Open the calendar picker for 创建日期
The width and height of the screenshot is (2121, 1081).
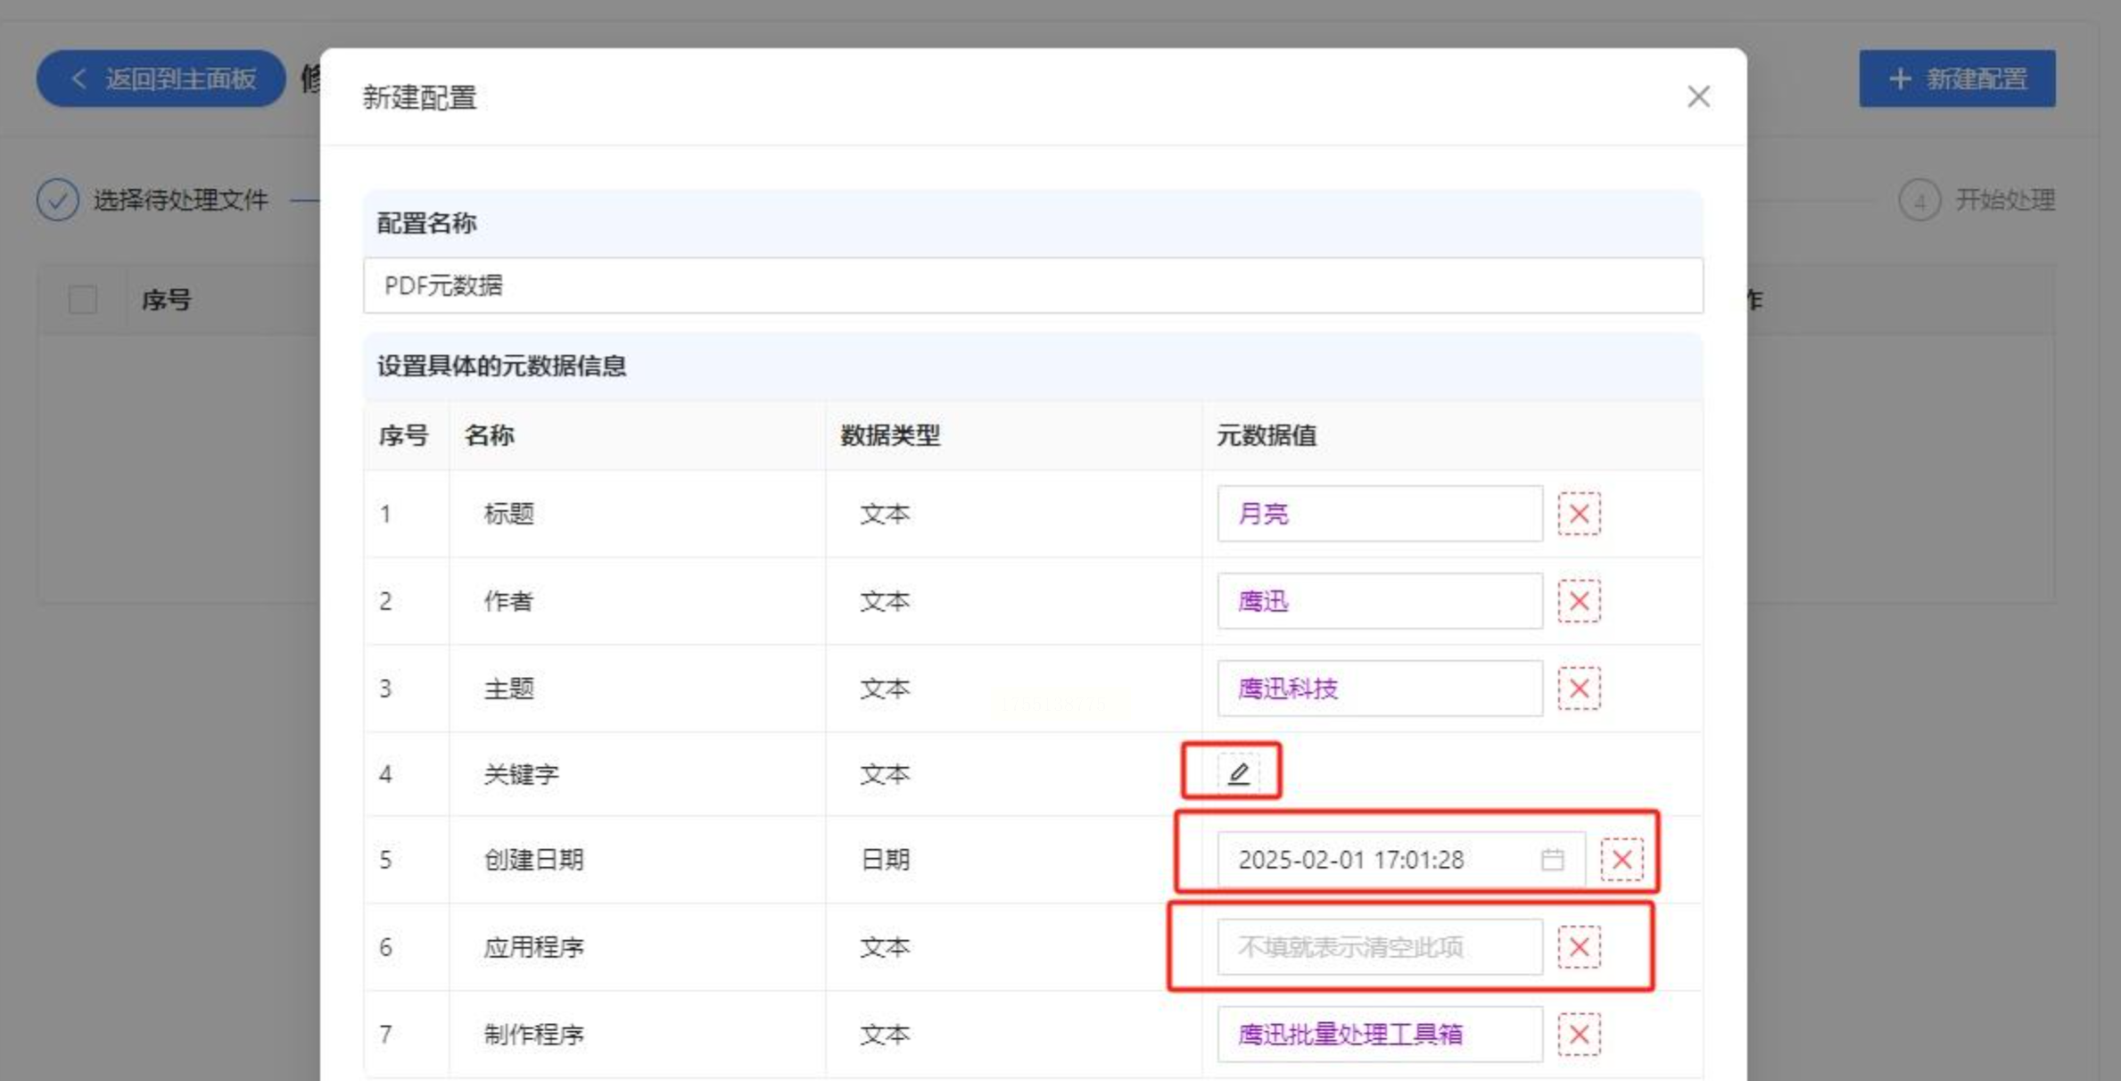1552,860
